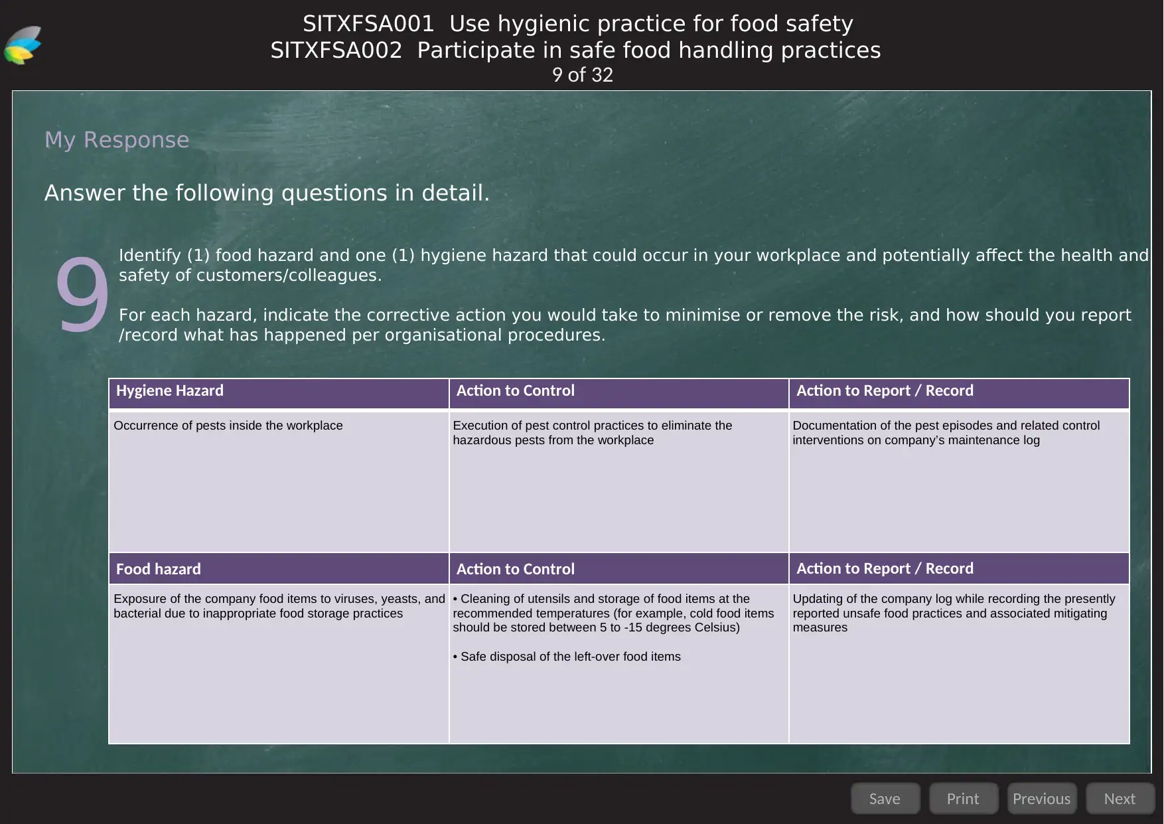This screenshot has width=1164, height=824.
Task: Edit the cleaning of utensils control field
Action: click(x=618, y=664)
